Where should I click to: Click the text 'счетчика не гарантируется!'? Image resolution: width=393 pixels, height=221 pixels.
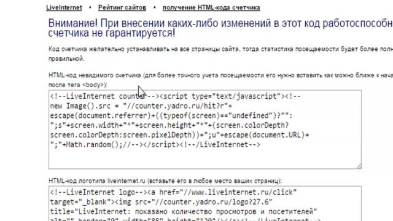coord(112,33)
